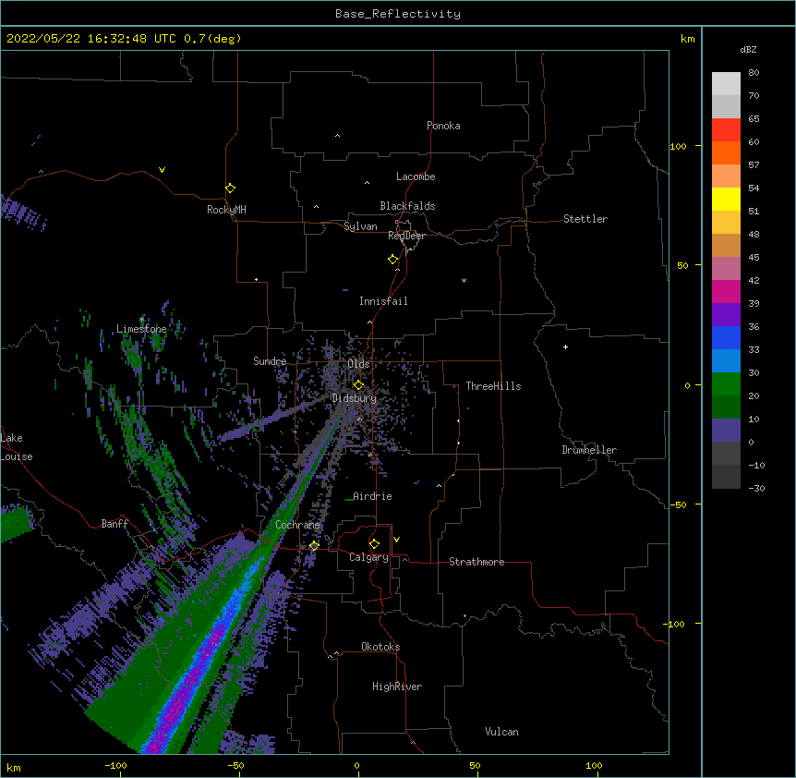Click the yellow diamond marker above Calgary

374,544
